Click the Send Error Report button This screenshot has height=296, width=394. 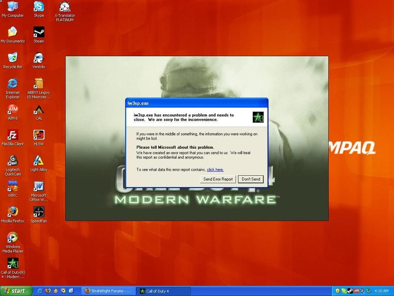(218, 179)
